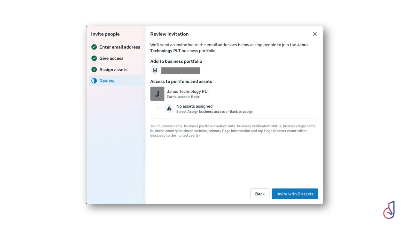
Task: Click 'Partial access: Basic' text
Action: (183, 97)
